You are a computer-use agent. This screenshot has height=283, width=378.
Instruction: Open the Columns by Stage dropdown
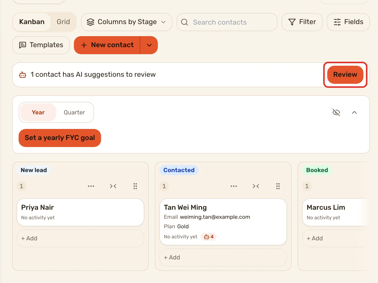(x=127, y=22)
